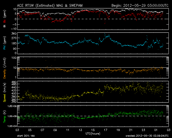Click the '11' hour label on time axis
172x138 pixels.
pos(68,130)
